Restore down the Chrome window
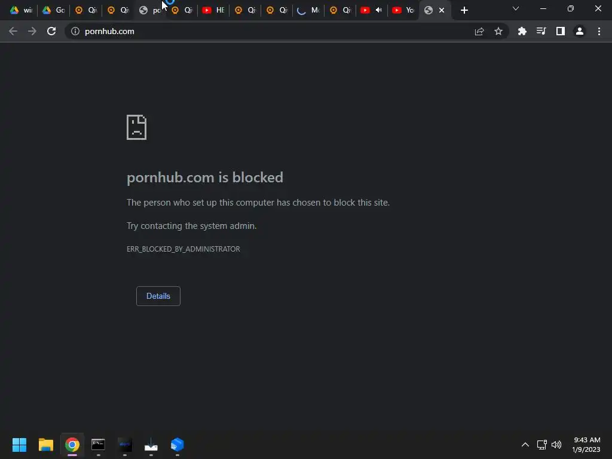Screen dimensions: 612x459 pyautogui.click(x=571, y=8)
